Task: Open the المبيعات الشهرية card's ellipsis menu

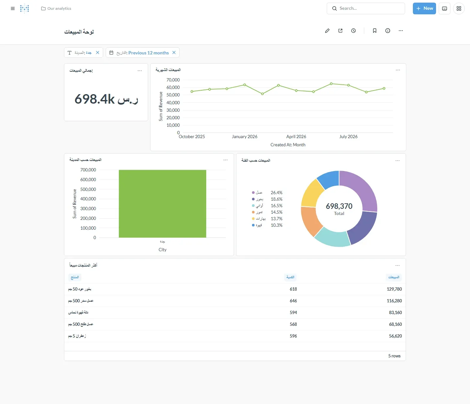Action: click(x=398, y=70)
